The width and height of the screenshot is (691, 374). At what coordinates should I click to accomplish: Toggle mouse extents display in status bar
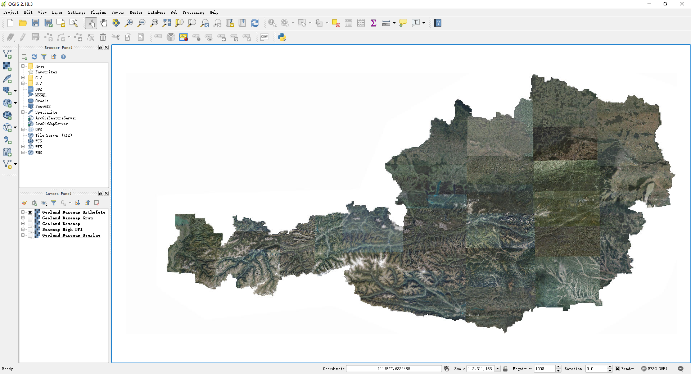pyautogui.click(x=447, y=369)
